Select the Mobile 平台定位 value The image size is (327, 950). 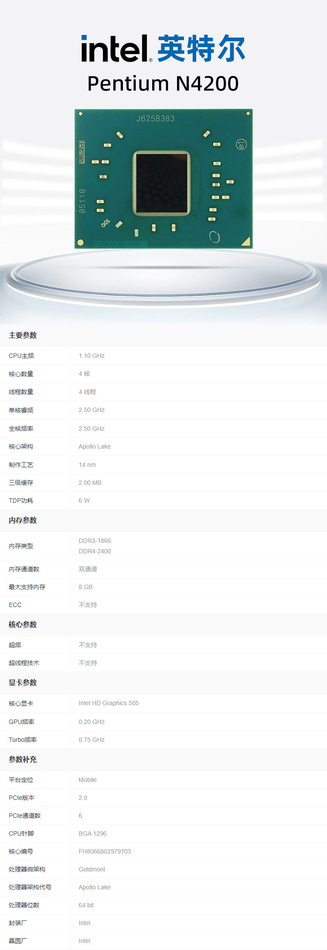click(x=88, y=780)
